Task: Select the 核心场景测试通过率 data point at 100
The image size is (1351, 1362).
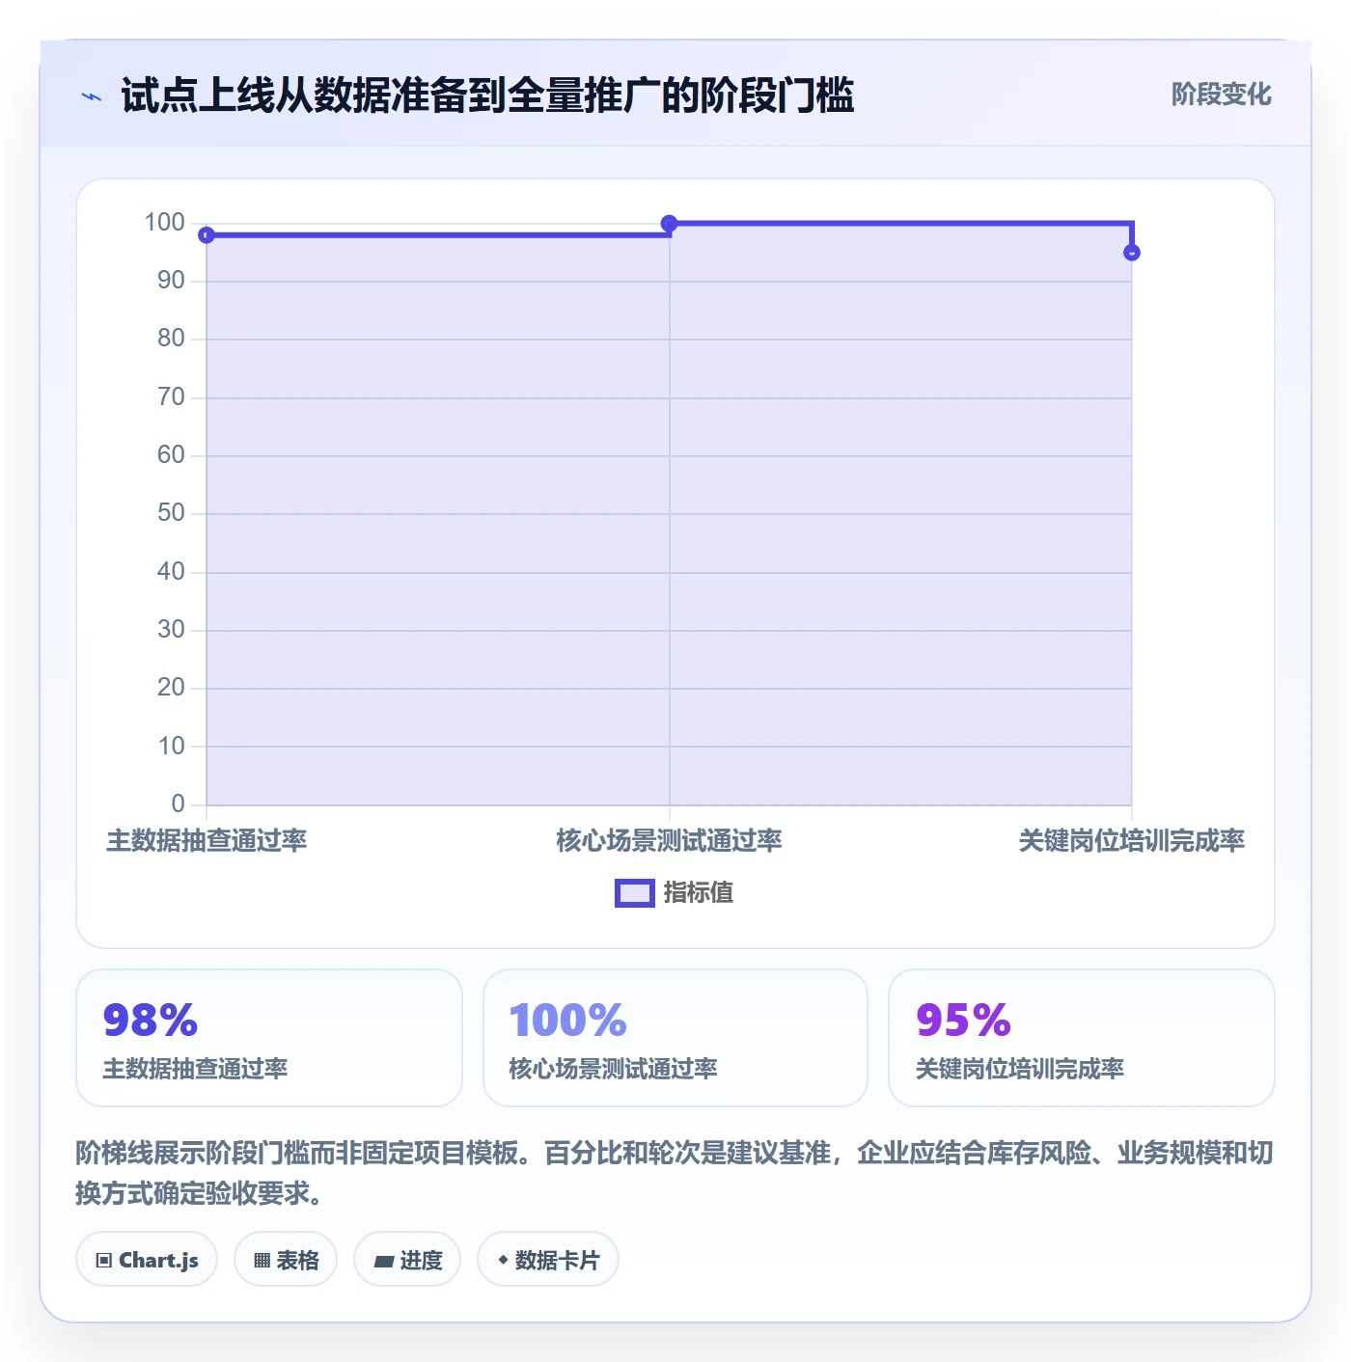Action: [x=669, y=224]
